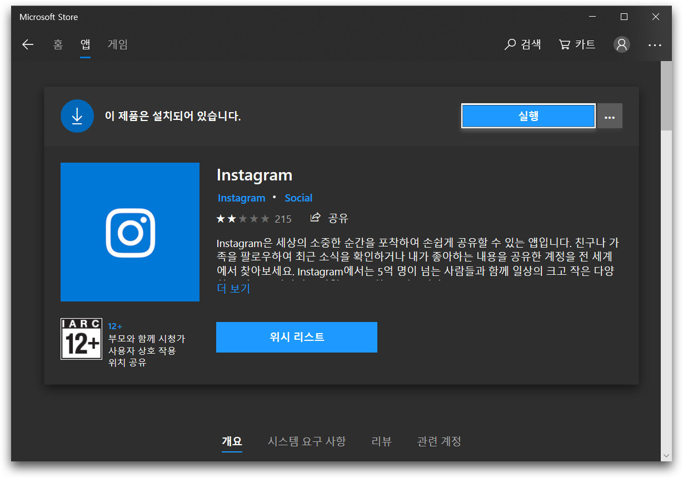Open the 시스템 요구 사항 tab
Screen dimensions: 683x478
click(x=307, y=441)
